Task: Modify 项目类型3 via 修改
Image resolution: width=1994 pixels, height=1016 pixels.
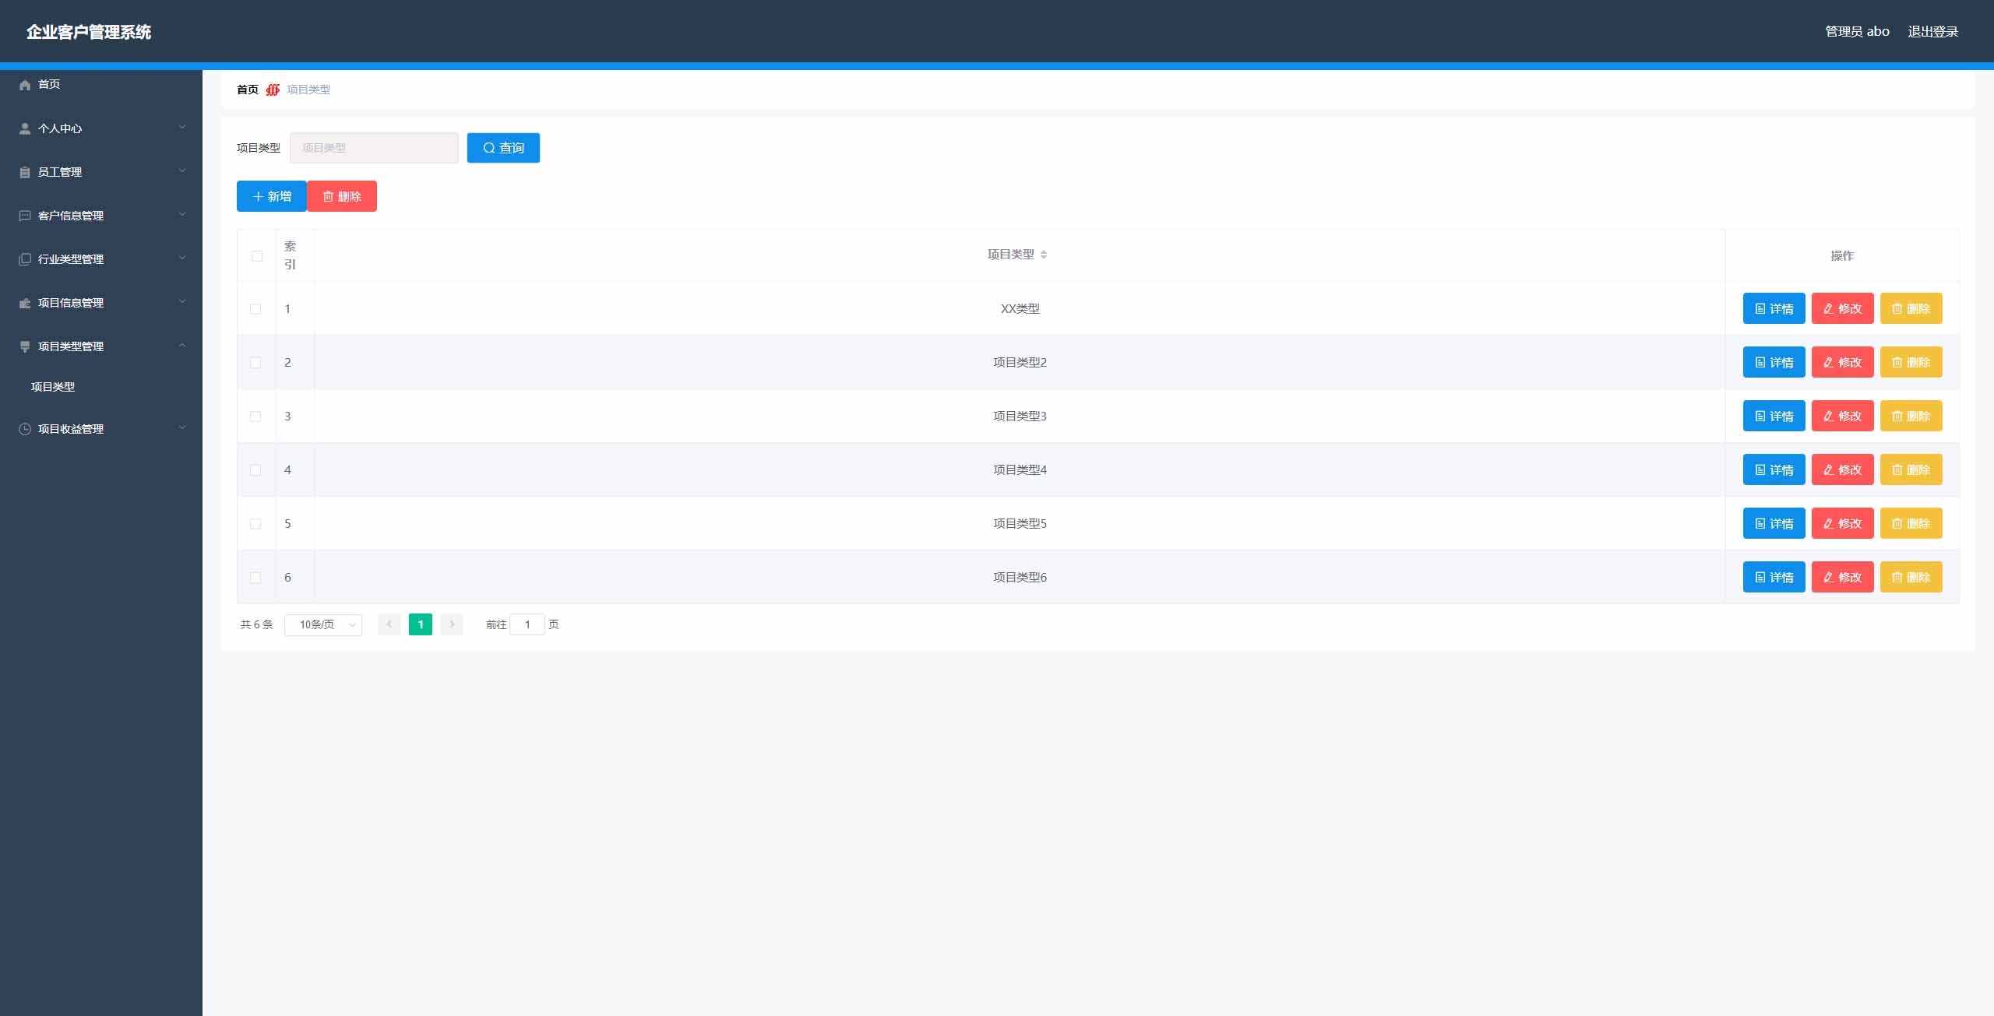Action: [1842, 416]
